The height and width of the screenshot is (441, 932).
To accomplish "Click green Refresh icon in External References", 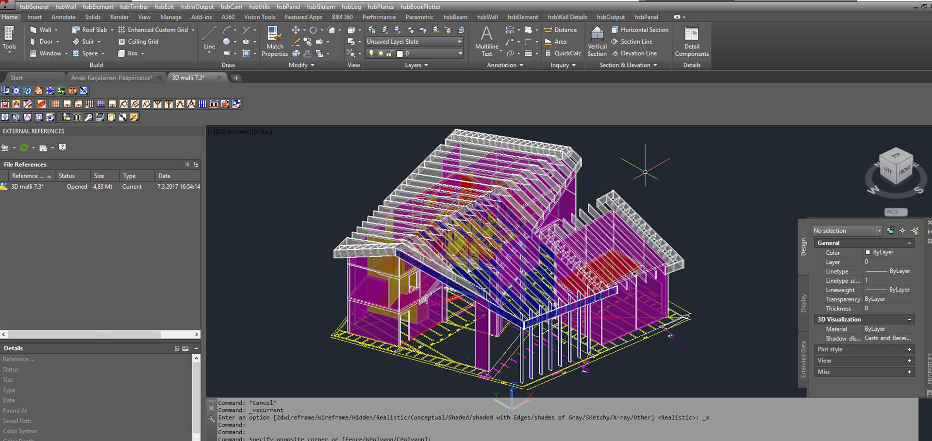I will 24,147.
